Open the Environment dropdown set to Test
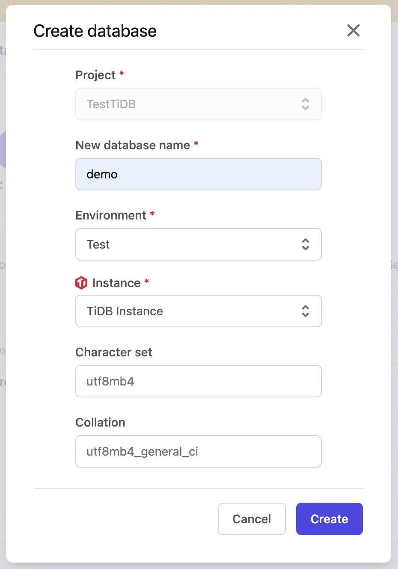The image size is (398, 569). [x=199, y=244]
